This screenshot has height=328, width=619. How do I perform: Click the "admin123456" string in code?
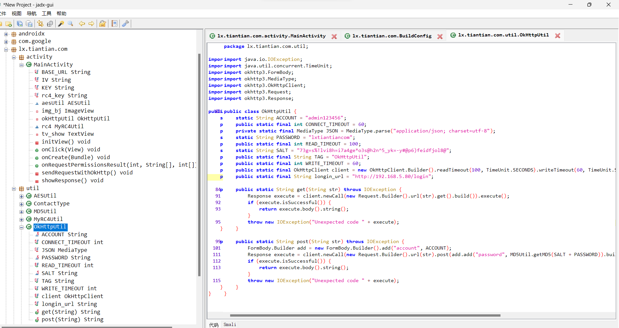(324, 118)
